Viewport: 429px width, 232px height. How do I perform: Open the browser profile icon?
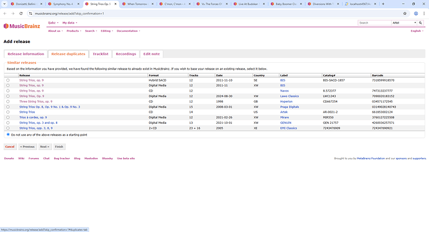(x=416, y=14)
